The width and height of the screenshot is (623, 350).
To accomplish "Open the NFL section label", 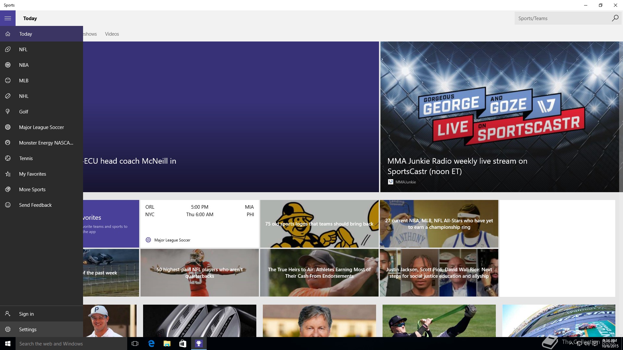I will [x=23, y=49].
